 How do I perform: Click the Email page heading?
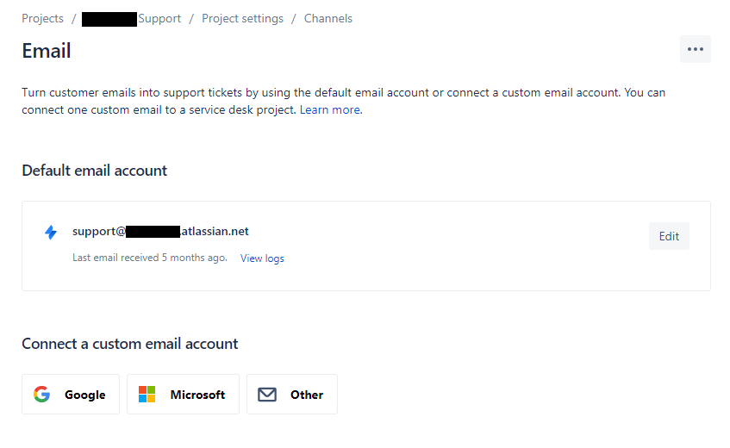click(x=46, y=51)
